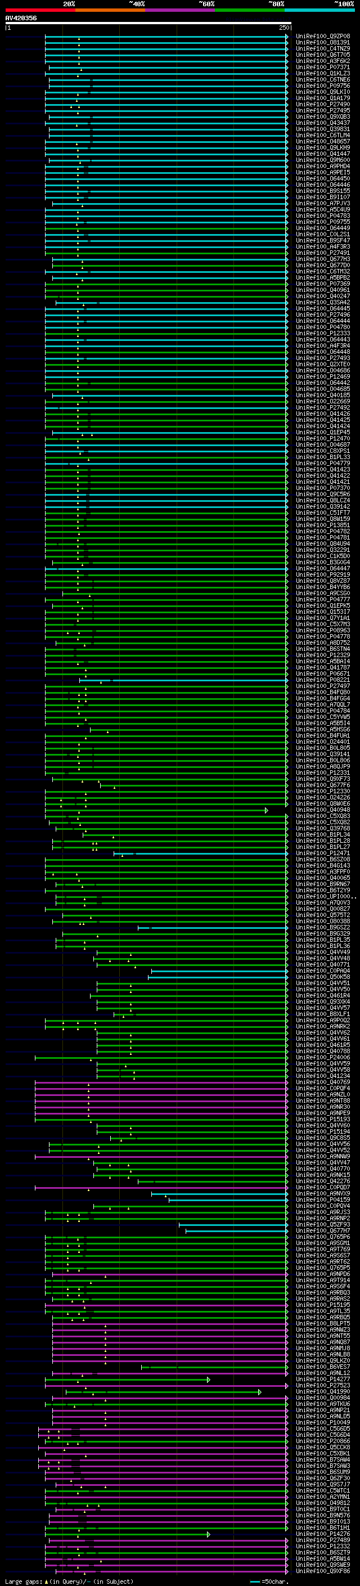Image resolution: width=360 pixels, height=1586 pixels.
Task: Click the orange ~40% legend color bar
Action: (x=111, y=11)
